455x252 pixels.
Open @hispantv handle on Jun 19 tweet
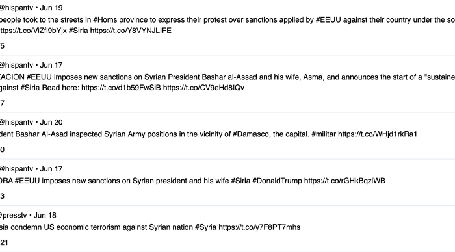pos(16,8)
